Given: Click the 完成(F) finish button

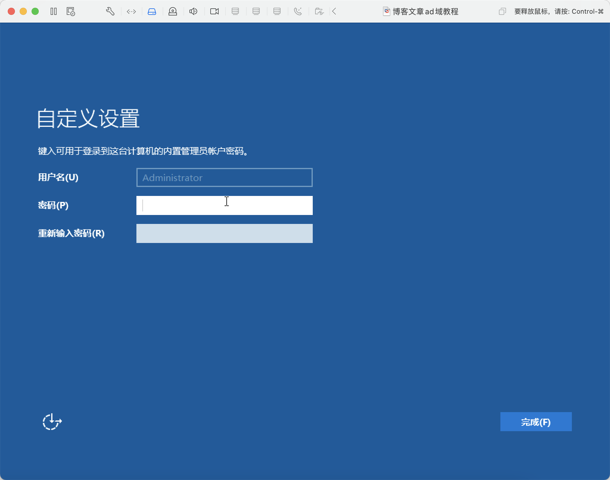Looking at the screenshot, I should click(x=536, y=422).
